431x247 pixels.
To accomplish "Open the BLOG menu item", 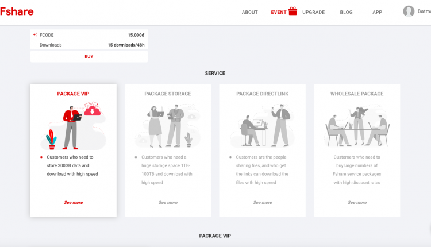I will (x=346, y=12).
